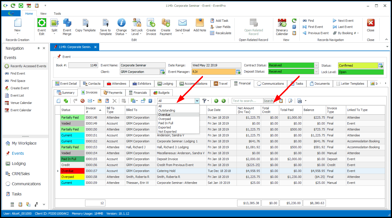392x218 pixels.
Task: Select invoice I000158 Overpaid row
Action: (x=222, y=177)
